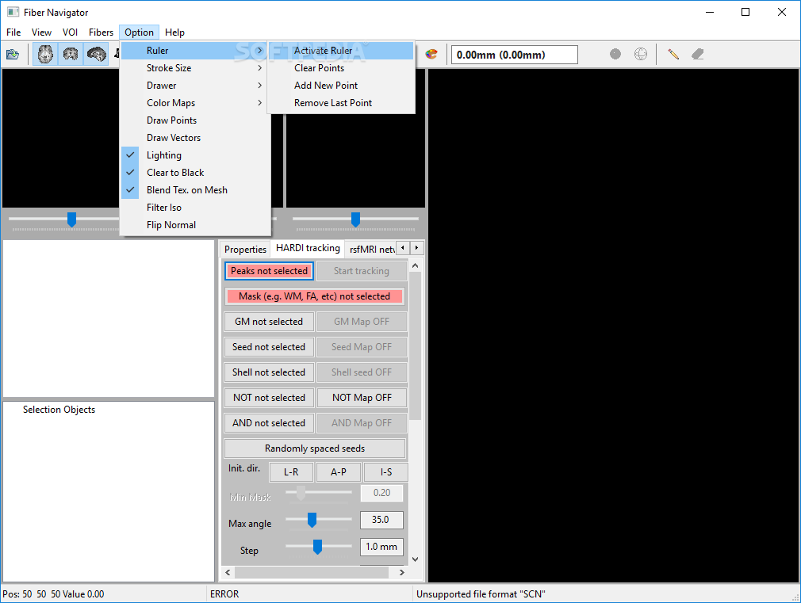Toggle Filter Iso option
The image size is (801, 603).
pyautogui.click(x=195, y=208)
